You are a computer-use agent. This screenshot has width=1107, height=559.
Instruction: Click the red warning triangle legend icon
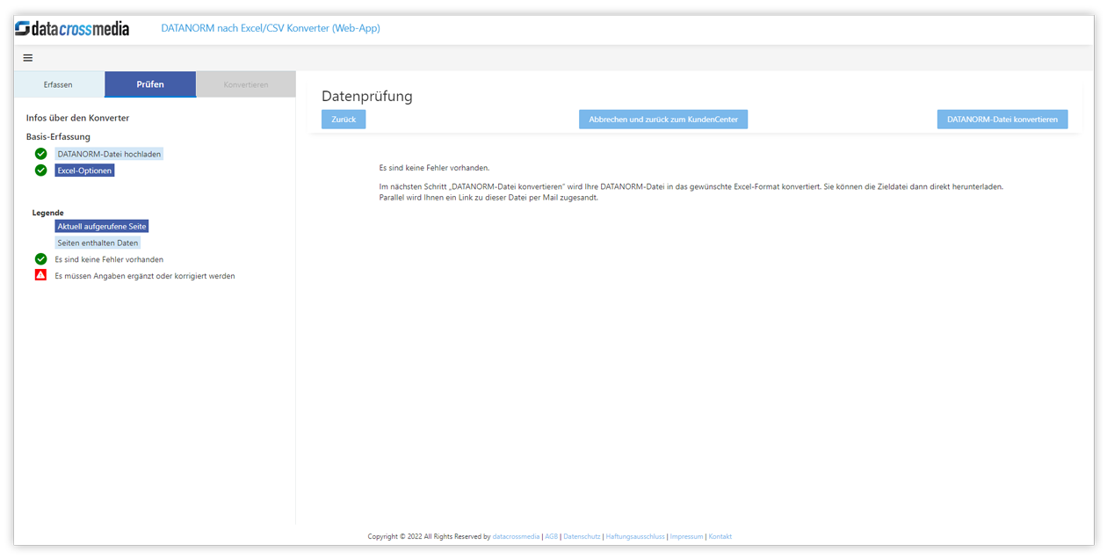pyautogui.click(x=40, y=275)
